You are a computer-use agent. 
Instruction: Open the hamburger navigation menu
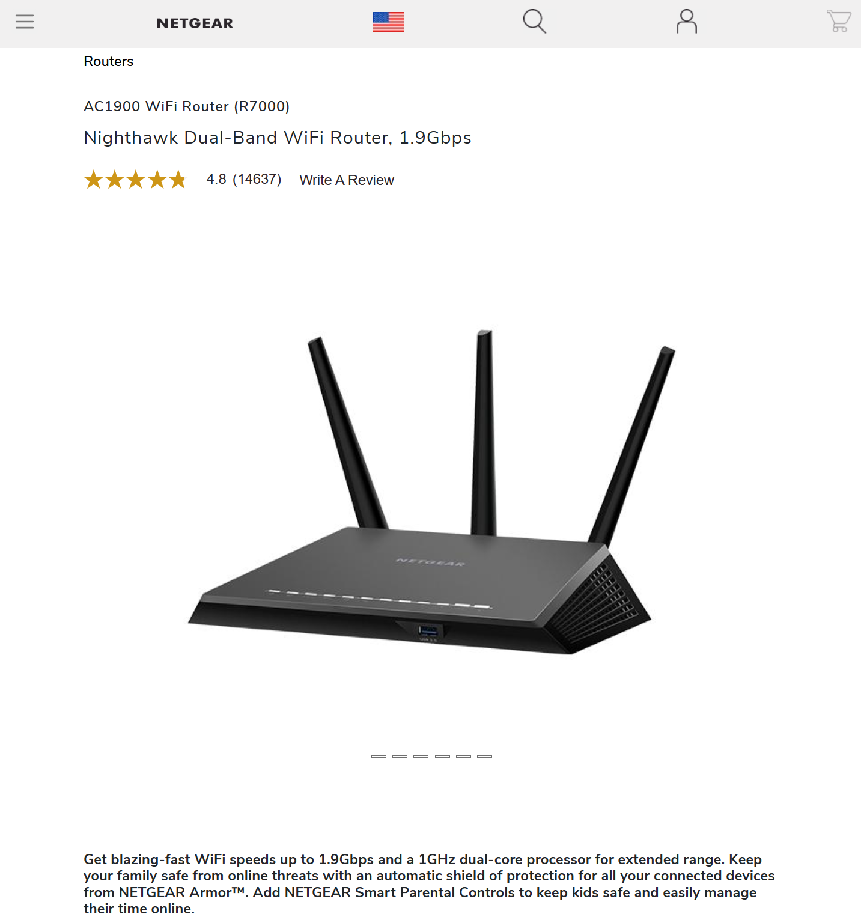(x=25, y=22)
